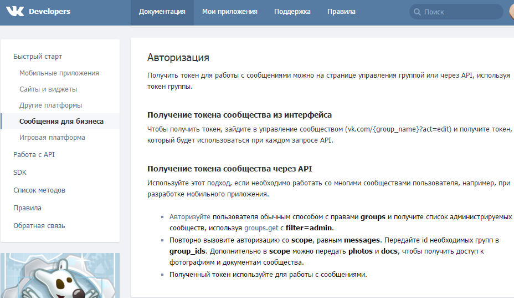The height and width of the screenshot is (298, 514).
Task: Click the search magnifier icon
Action: click(x=417, y=12)
